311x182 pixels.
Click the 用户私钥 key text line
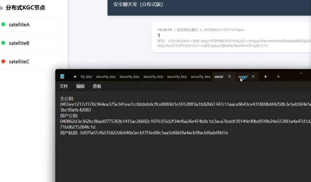pos(144,133)
